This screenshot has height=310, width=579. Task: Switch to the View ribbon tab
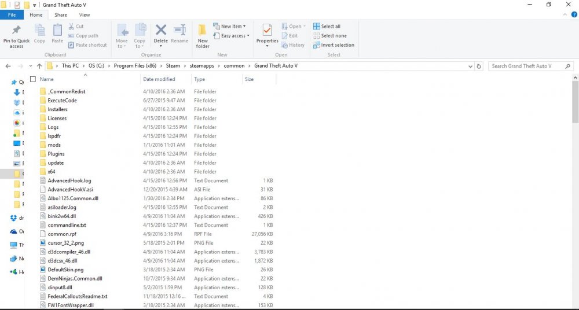tap(85, 15)
